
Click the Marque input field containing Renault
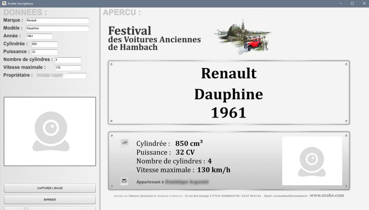coord(58,21)
